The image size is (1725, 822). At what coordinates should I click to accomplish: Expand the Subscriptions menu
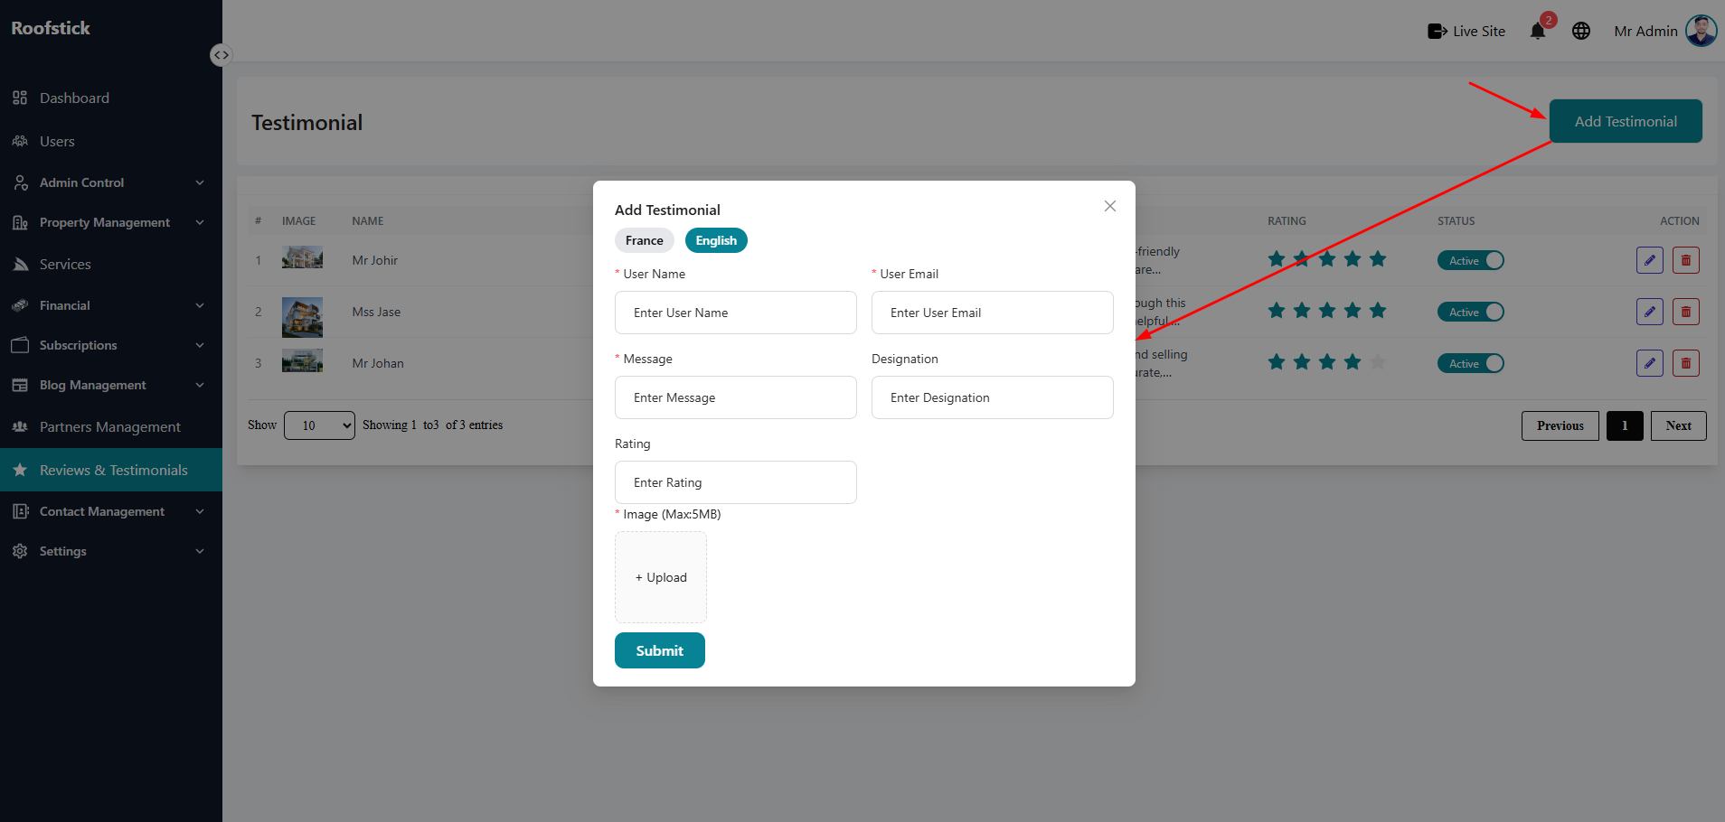[110, 345]
